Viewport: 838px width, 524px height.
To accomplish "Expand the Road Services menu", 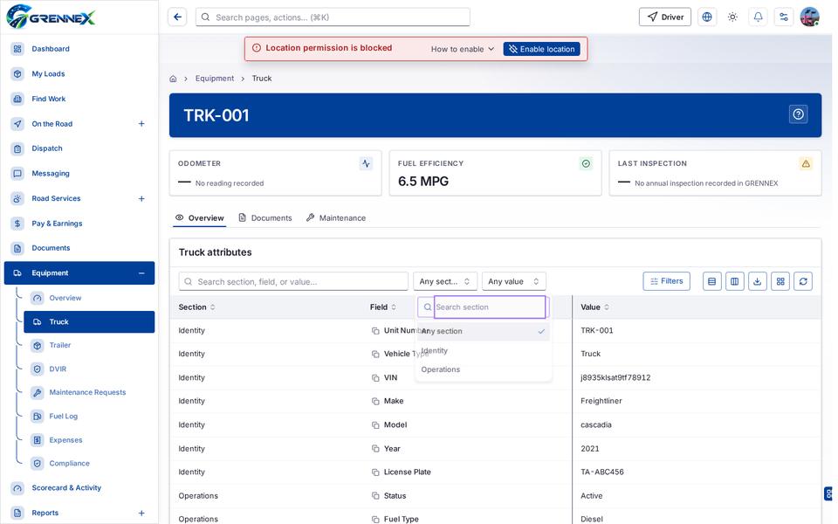I will pyautogui.click(x=141, y=198).
